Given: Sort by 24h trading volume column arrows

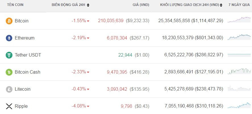Looking at the screenshot, I should (x=221, y=5).
